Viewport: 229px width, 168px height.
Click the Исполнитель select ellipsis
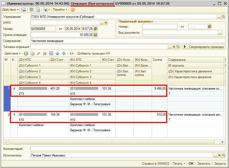tap(215, 155)
